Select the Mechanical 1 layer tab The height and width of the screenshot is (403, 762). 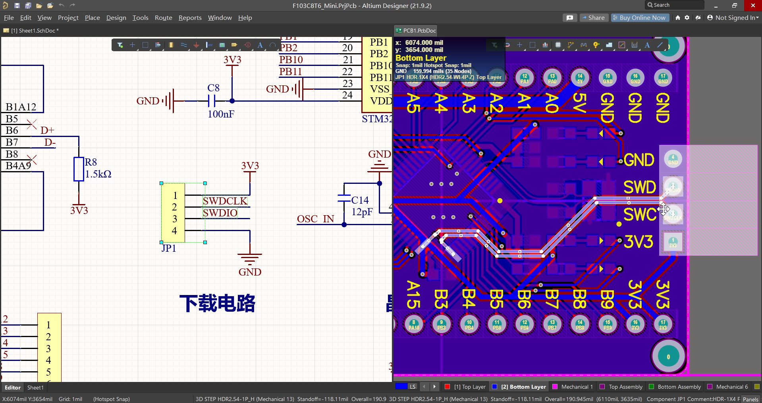(x=573, y=387)
